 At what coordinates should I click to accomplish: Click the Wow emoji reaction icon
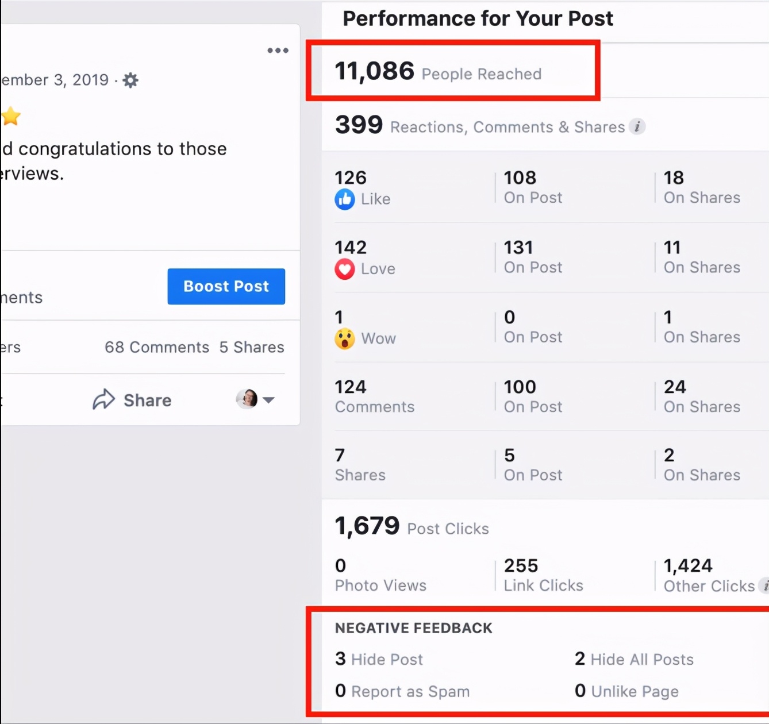pyautogui.click(x=344, y=338)
